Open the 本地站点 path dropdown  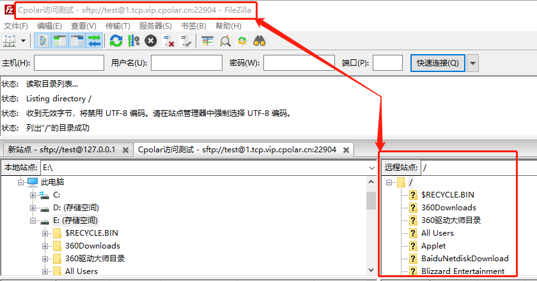pos(372,168)
